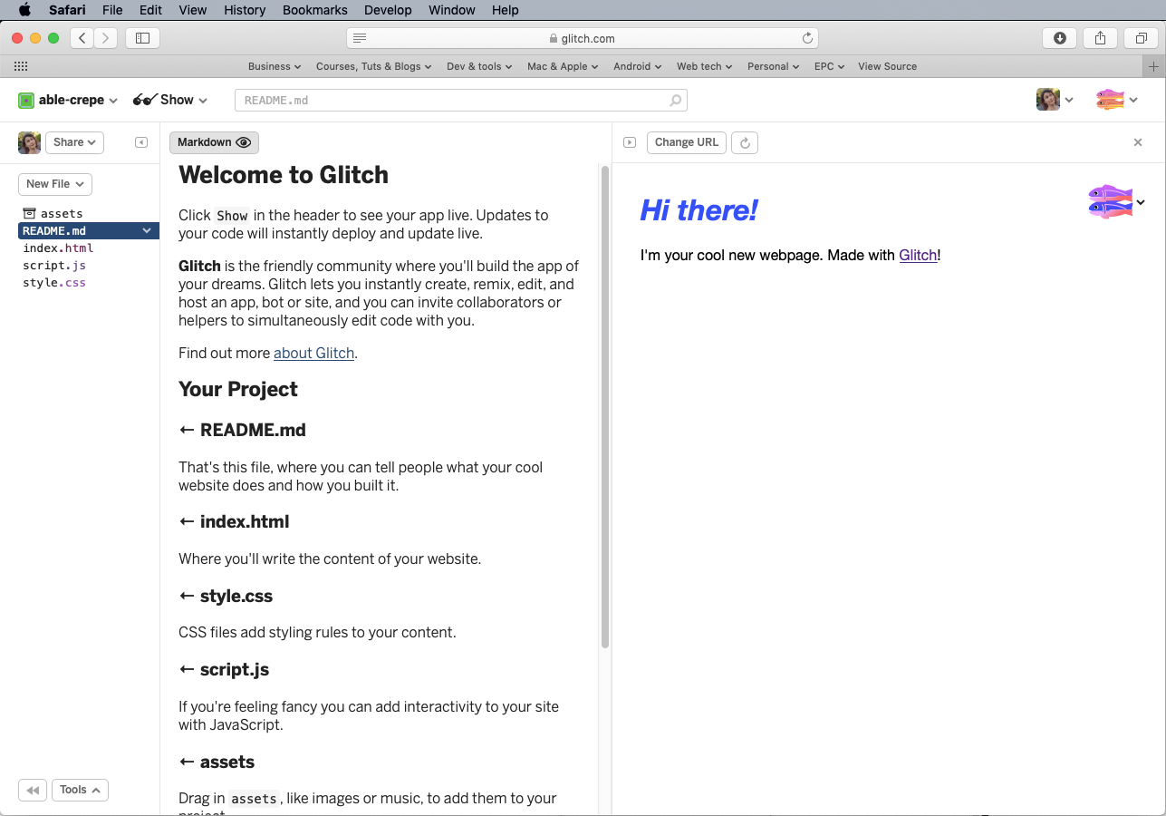Follow the about Glitch link
1166x816 pixels.
(313, 353)
